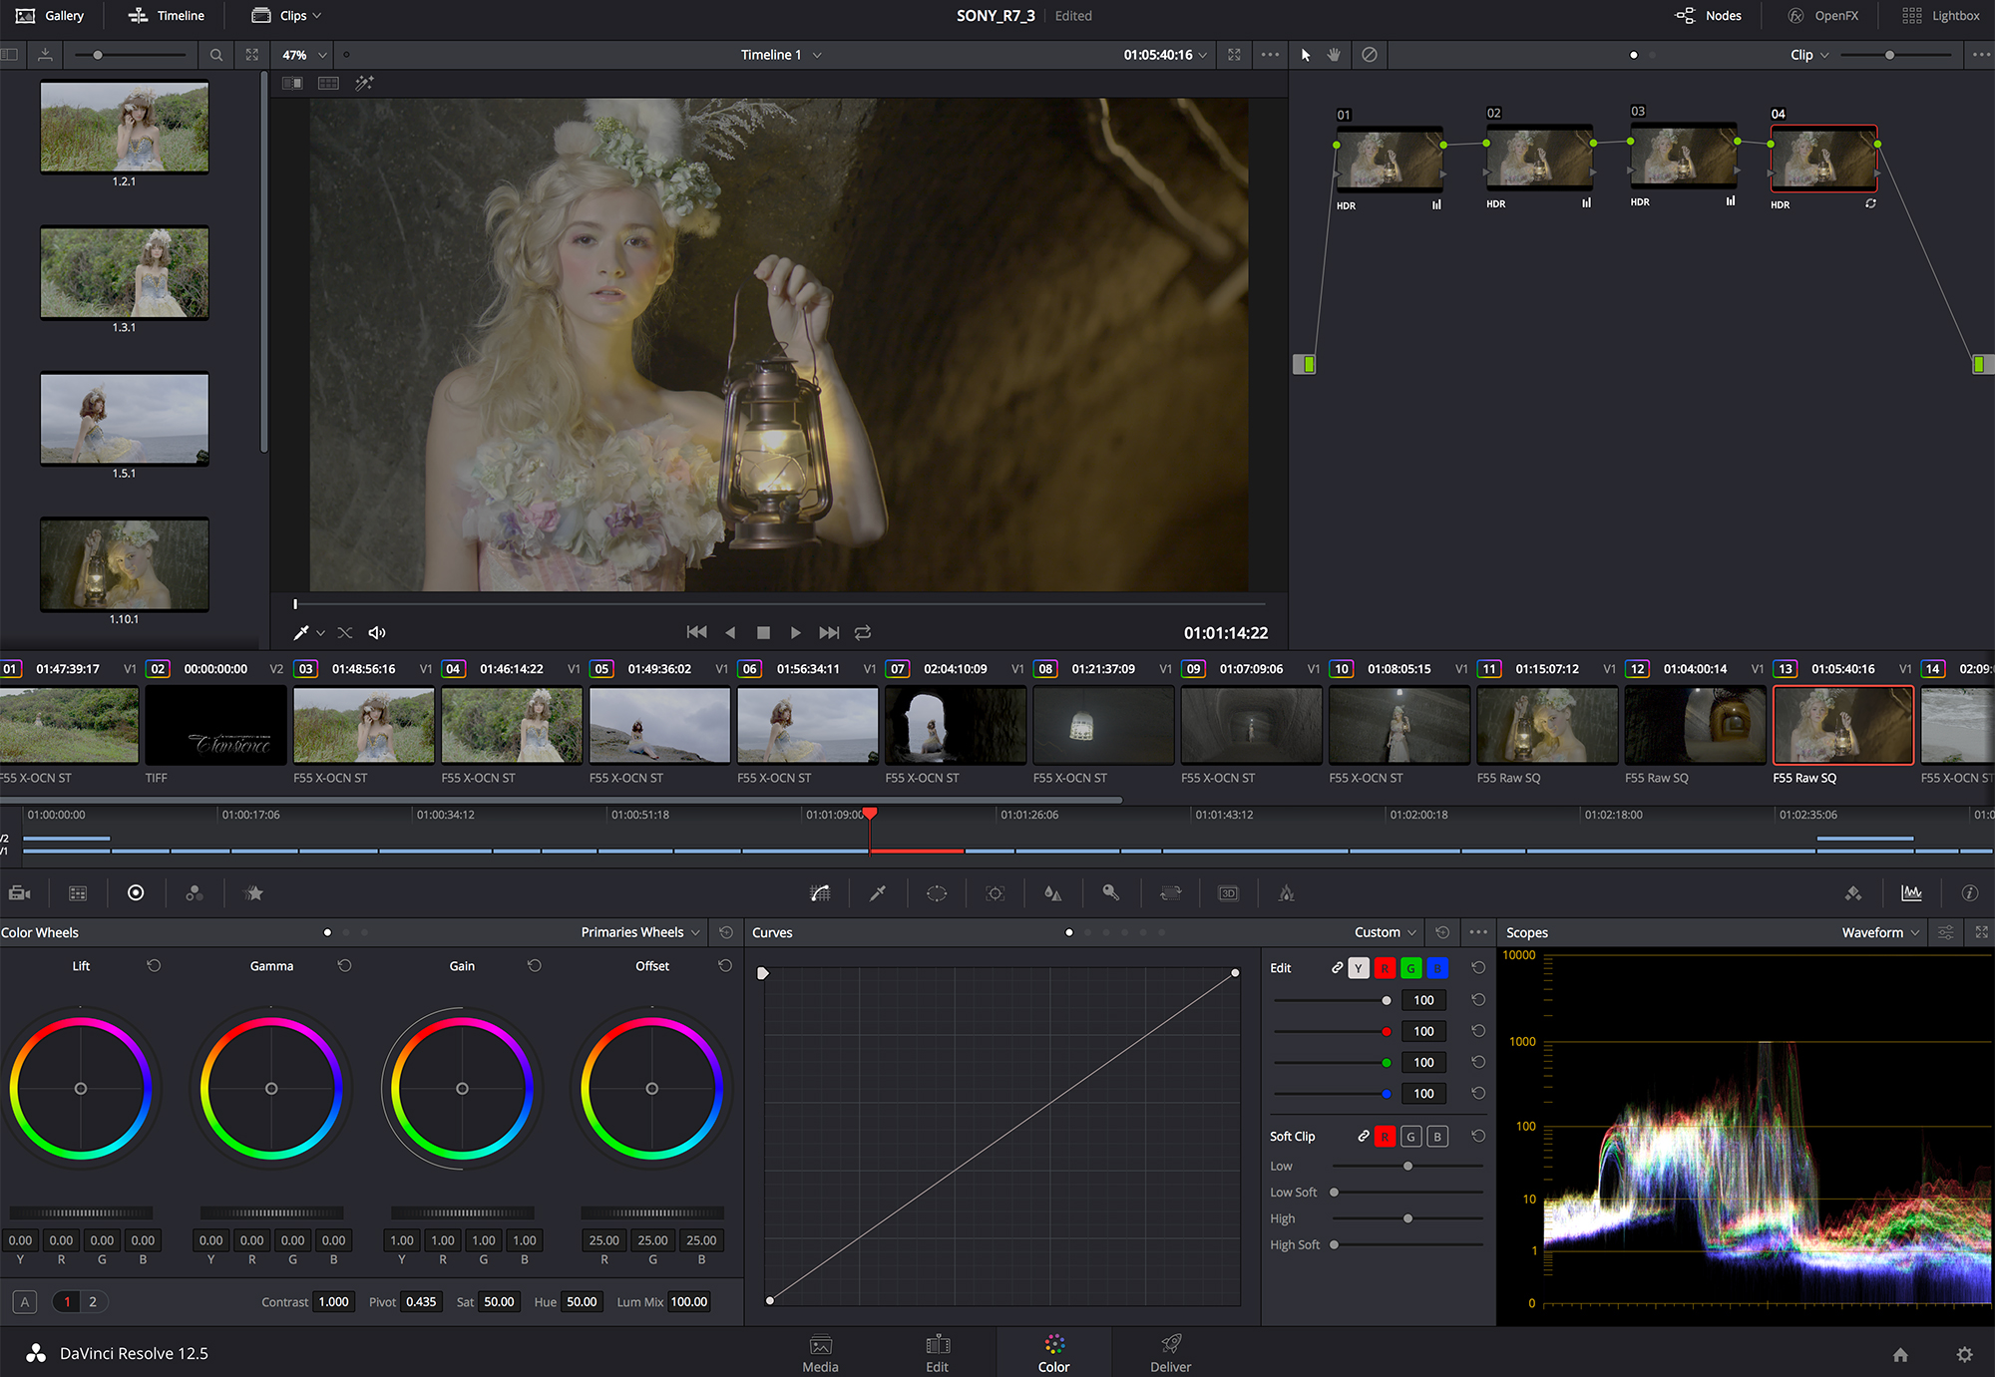Switch to the Deliver page

[x=1170, y=1353]
